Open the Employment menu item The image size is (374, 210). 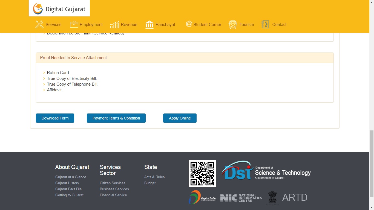point(91,24)
